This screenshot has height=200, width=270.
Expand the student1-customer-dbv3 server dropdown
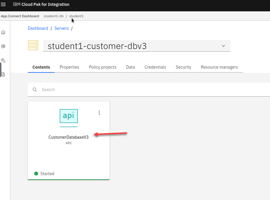point(223,46)
